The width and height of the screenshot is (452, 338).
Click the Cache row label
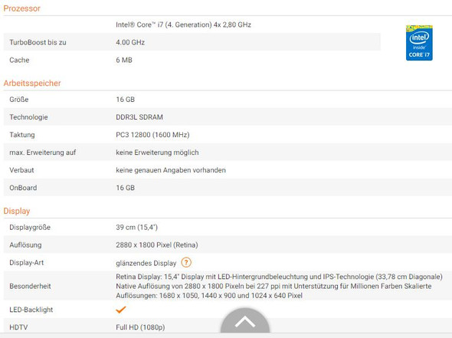pyautogui.click(x=19, y=60)
